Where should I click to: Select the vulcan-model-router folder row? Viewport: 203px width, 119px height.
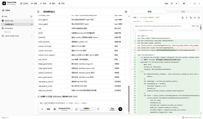pos(17,36)
